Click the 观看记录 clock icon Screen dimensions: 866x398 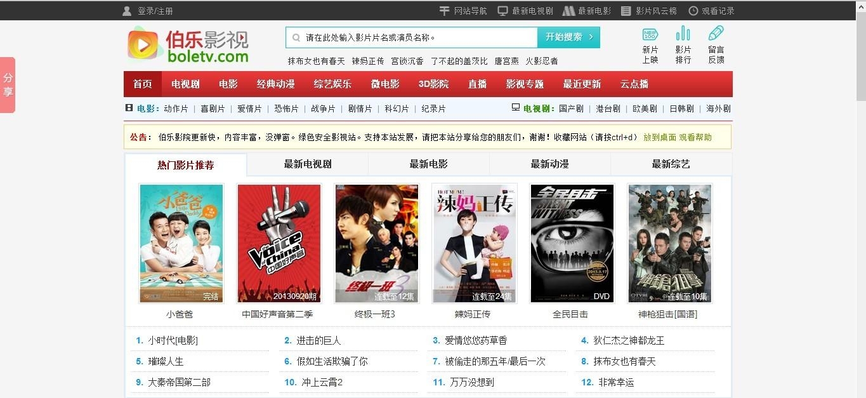[693, 11]
